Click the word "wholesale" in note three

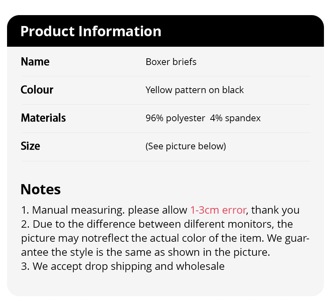[x=200, y=266]
